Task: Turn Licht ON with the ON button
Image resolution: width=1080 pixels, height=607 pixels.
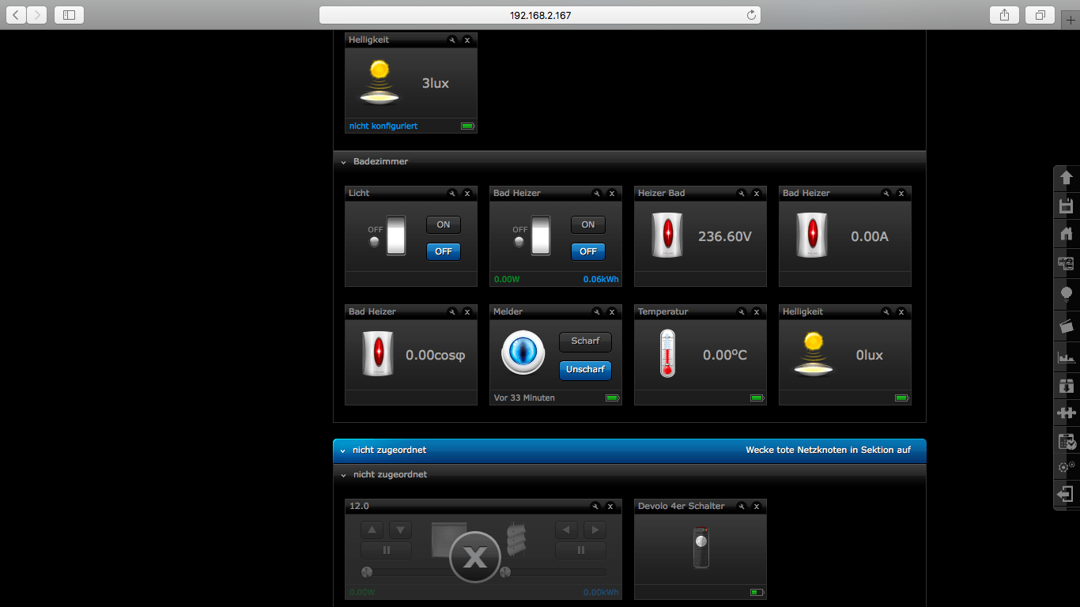Action: point(443,225)
